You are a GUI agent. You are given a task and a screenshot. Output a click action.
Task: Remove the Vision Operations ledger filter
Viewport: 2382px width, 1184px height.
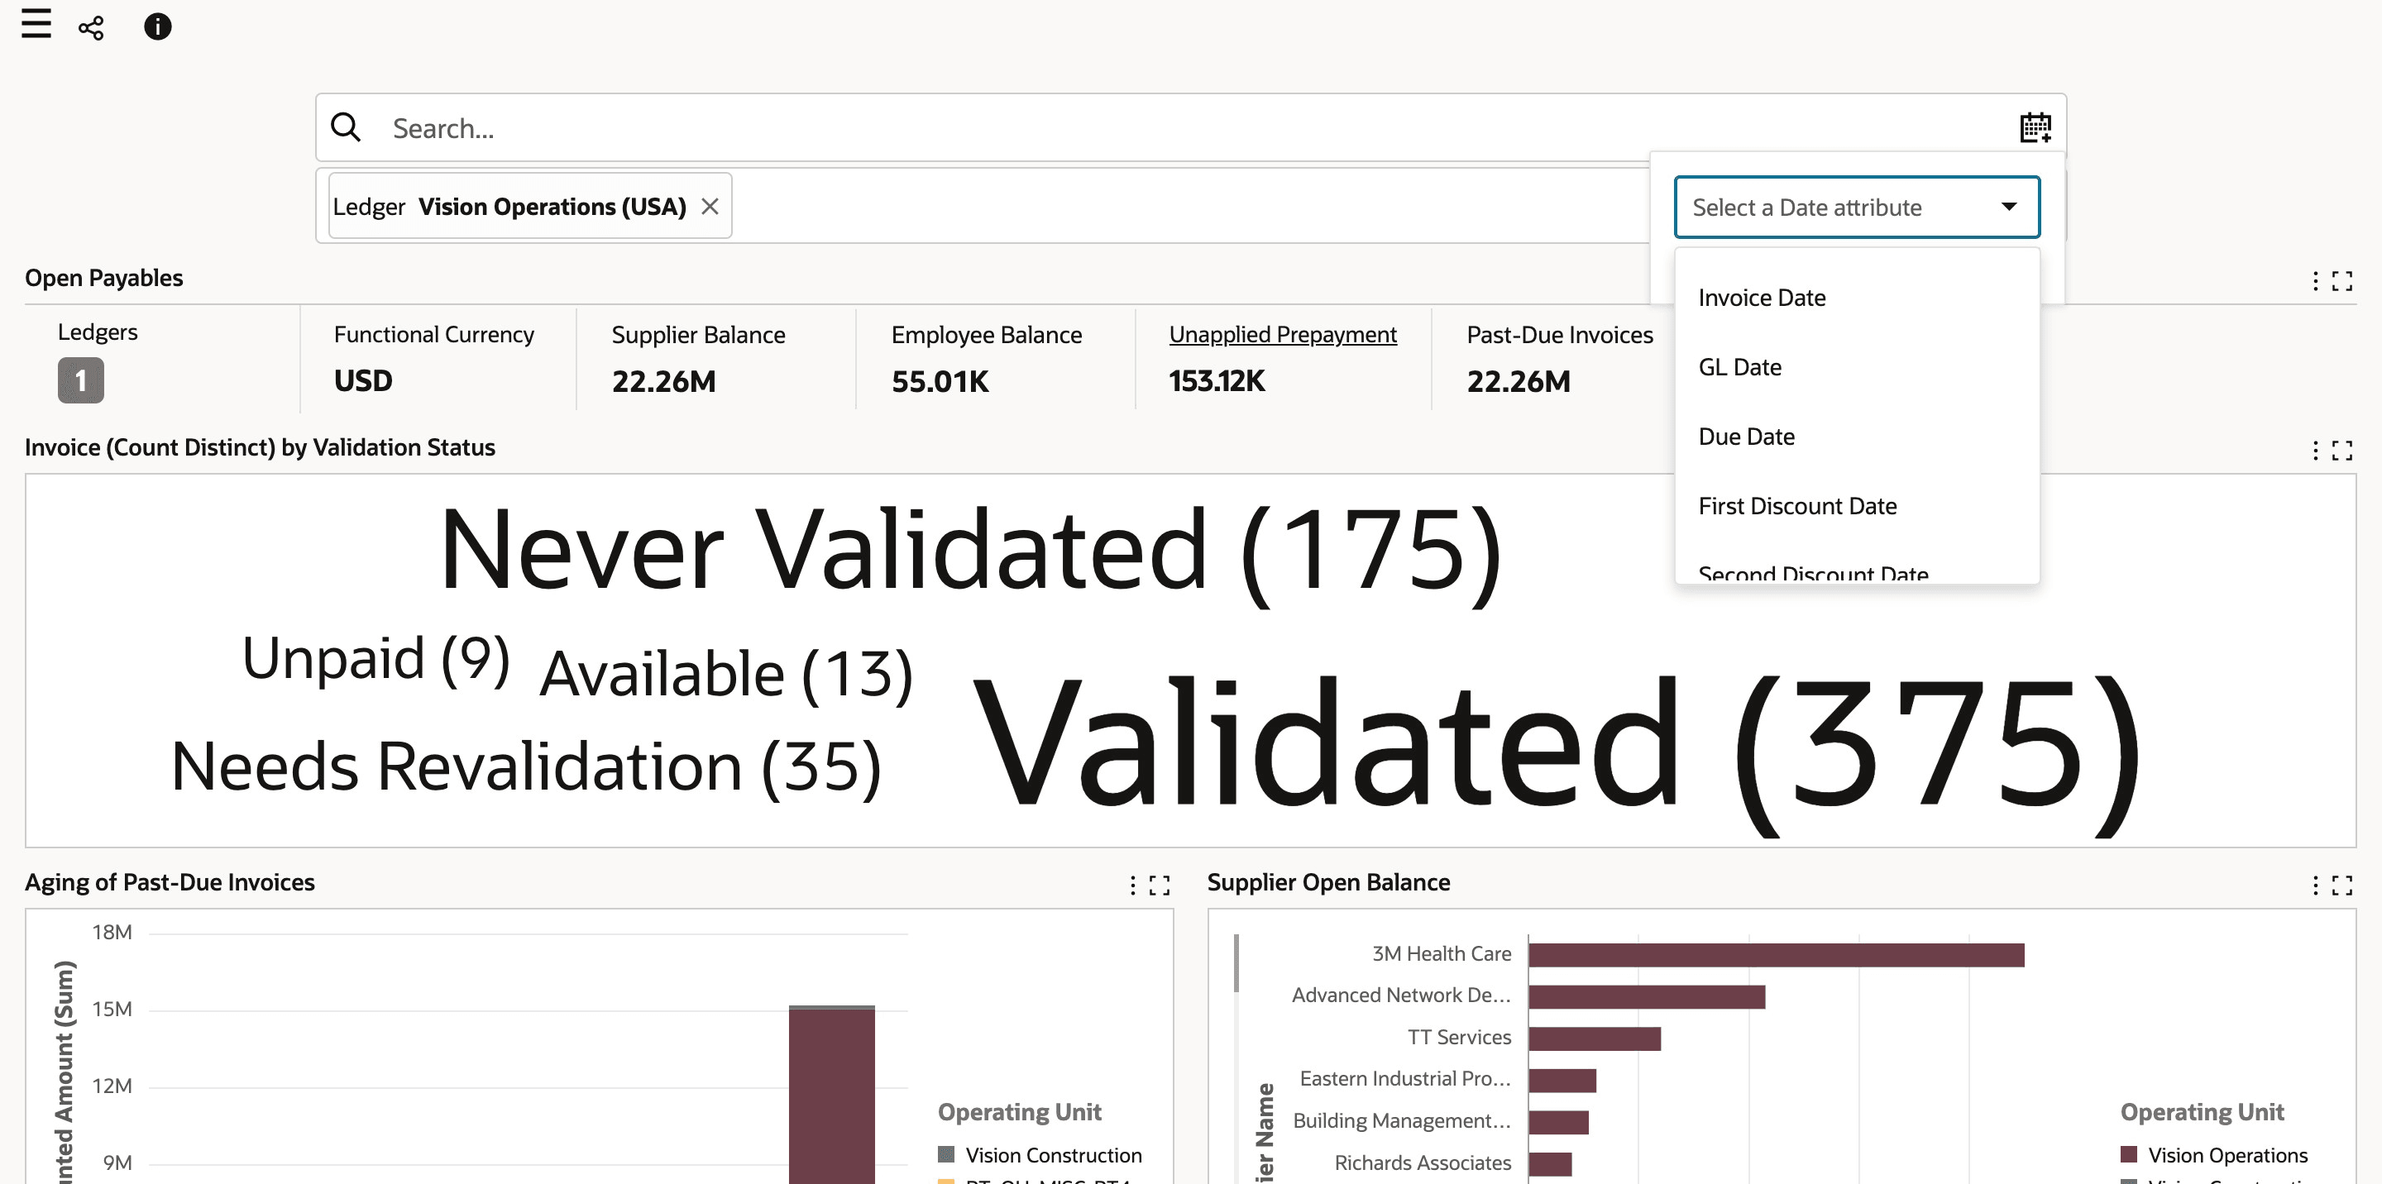tap(710, 206)
